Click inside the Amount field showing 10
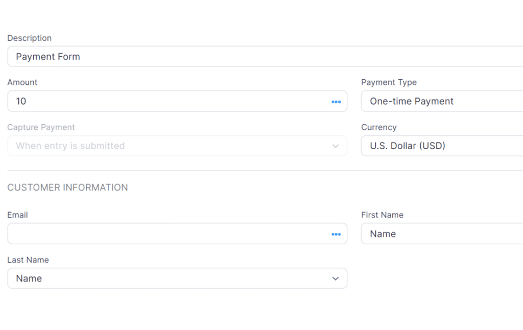523x330 pixels. point(153,101)
